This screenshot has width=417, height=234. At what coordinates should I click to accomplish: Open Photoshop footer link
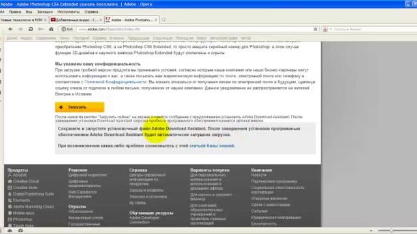tap(23, 220)
